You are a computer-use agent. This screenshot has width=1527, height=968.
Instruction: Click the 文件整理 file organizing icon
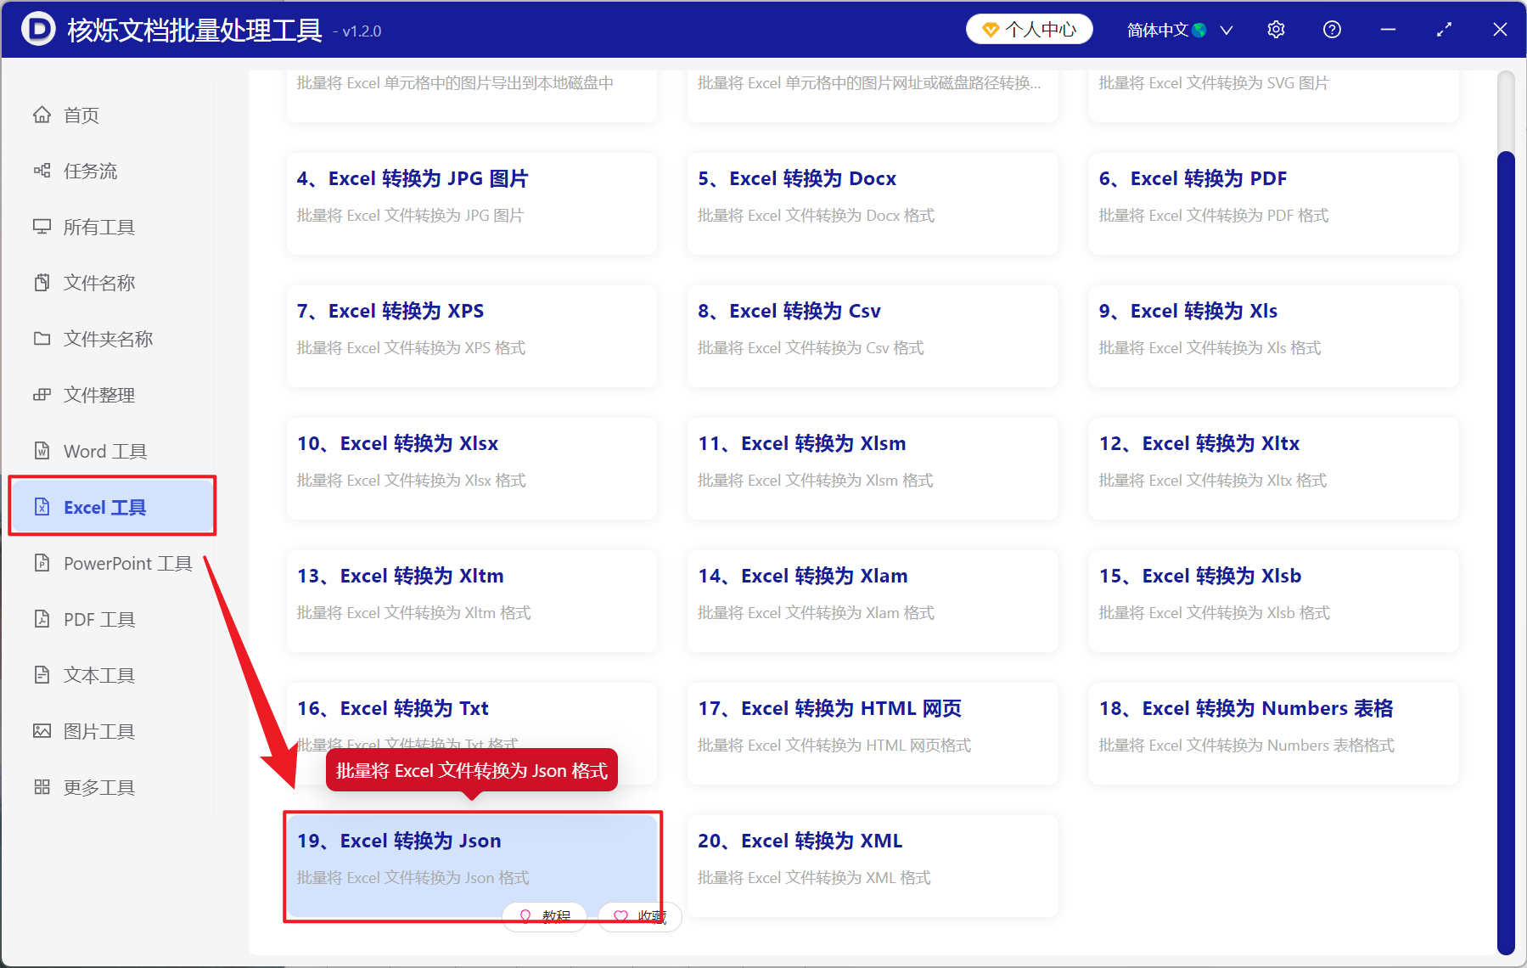(42, 395)
